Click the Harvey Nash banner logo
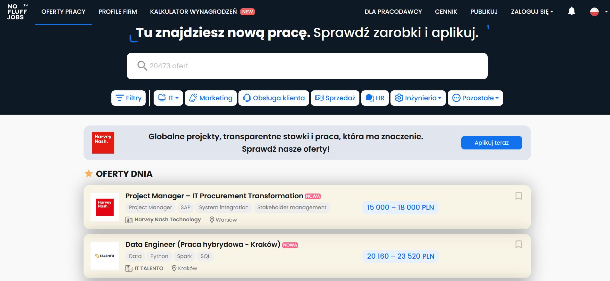The height and width of the screenshot is (281, 610). [103, 143]
